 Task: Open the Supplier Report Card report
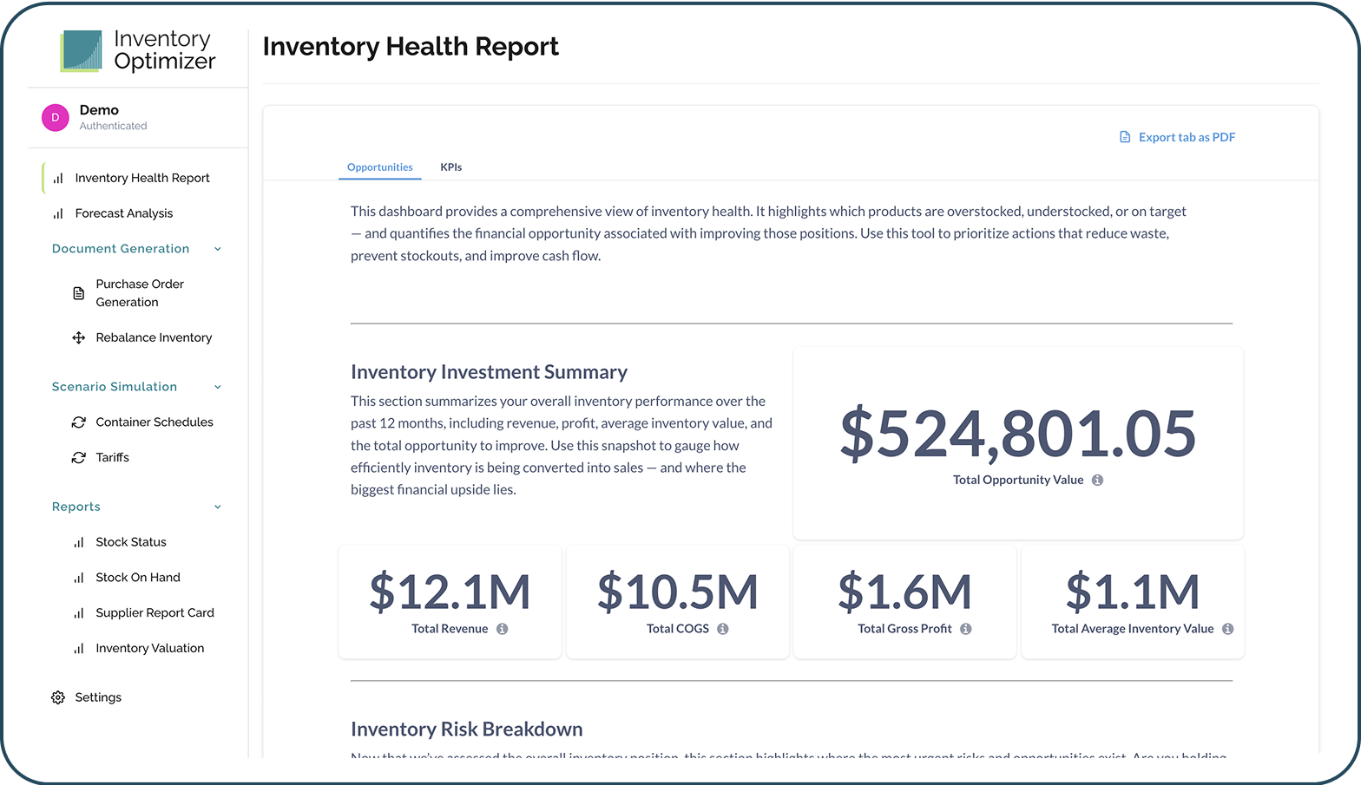click(155, 613)
